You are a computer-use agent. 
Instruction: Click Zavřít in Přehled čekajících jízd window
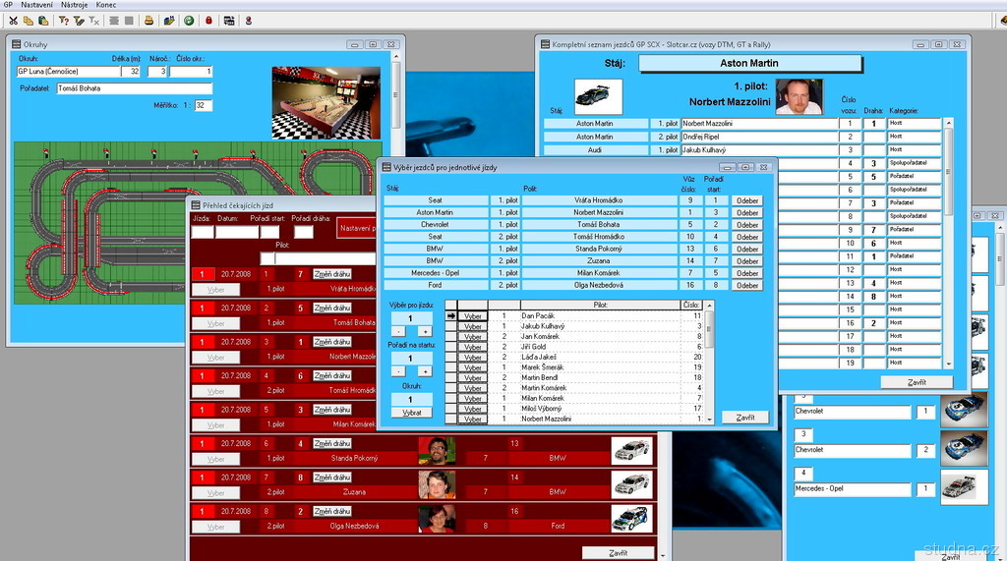pos(618,553)
